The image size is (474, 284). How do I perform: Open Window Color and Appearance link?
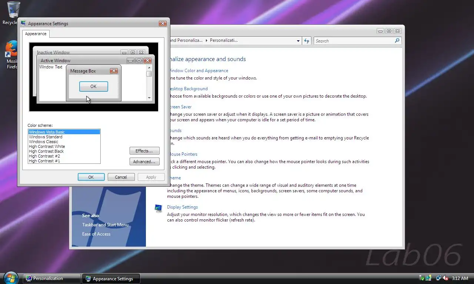(x=199, y=71)
